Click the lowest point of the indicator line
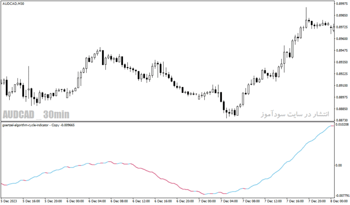The width and height of the screenshot is (350, 205). click(205, 194)
